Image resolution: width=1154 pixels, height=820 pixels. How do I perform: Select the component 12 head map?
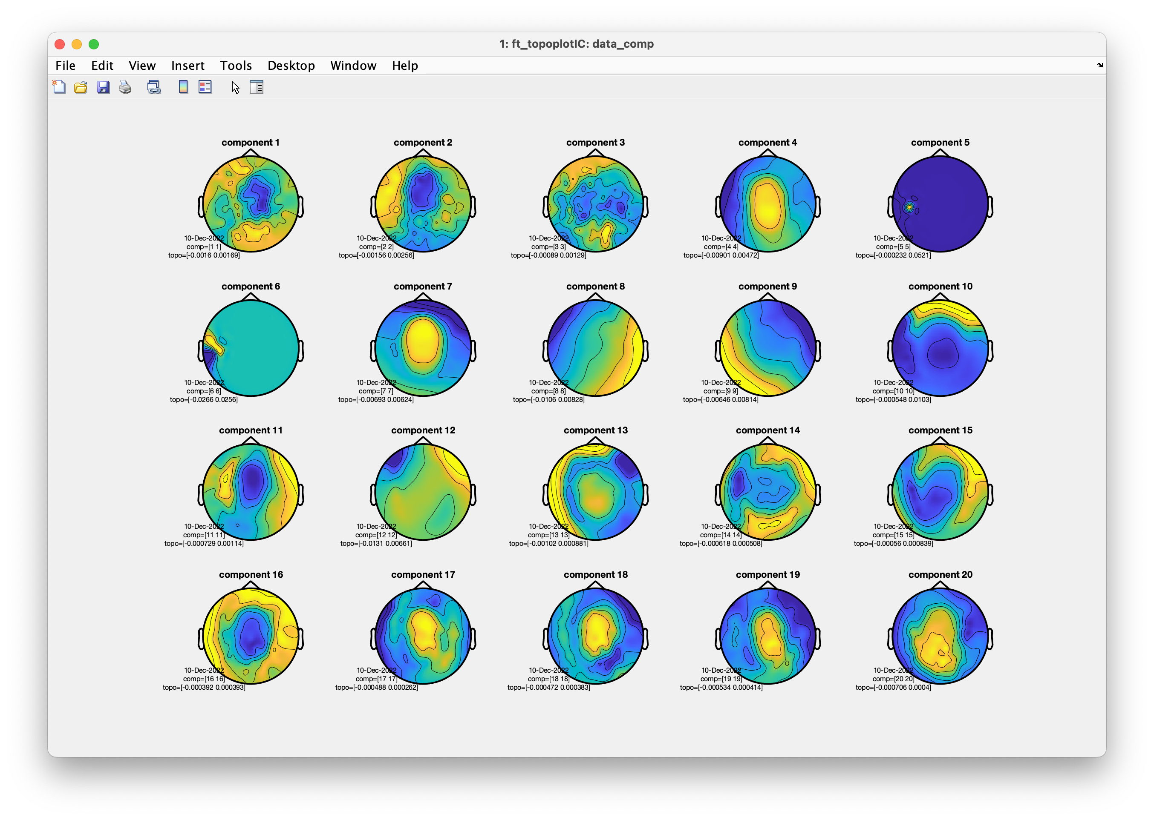pos(423,492)
